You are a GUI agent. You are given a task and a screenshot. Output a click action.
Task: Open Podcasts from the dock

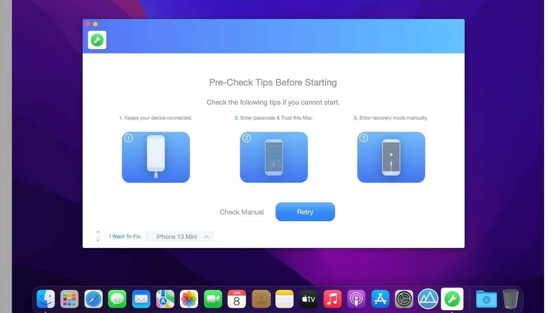pos(356,299)
